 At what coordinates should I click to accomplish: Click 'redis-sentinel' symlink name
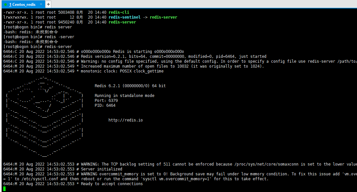125,17
